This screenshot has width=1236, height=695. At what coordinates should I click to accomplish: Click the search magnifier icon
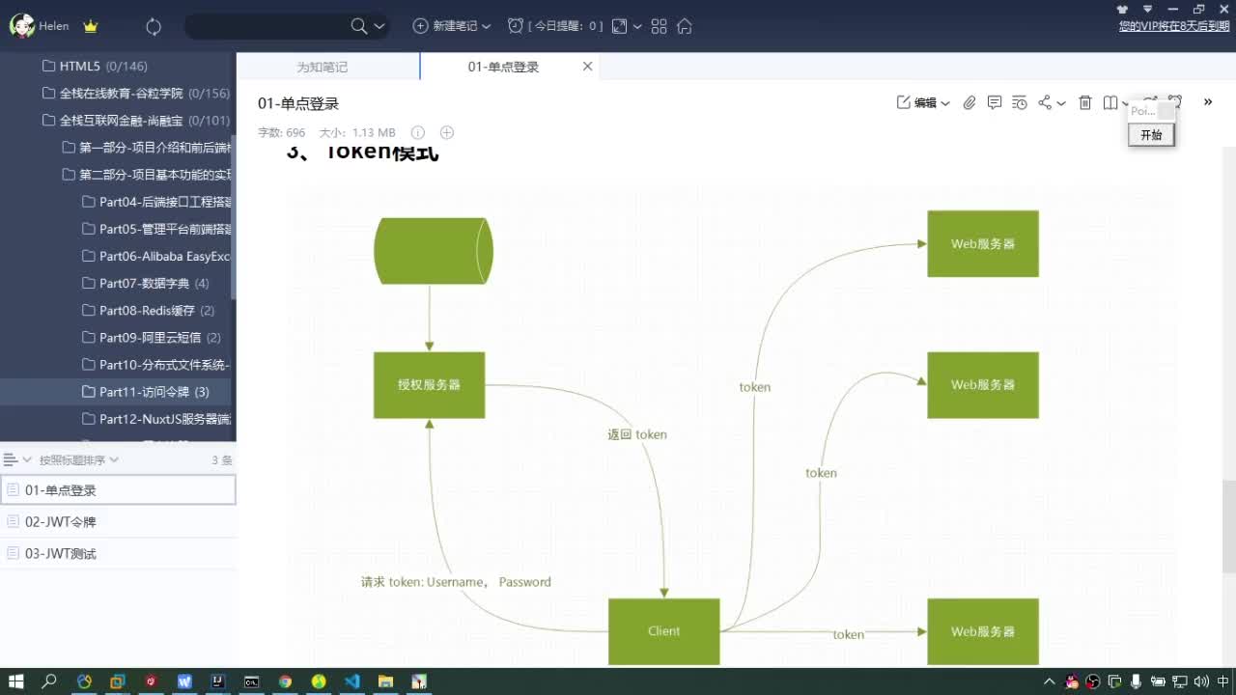click(359, 27)
